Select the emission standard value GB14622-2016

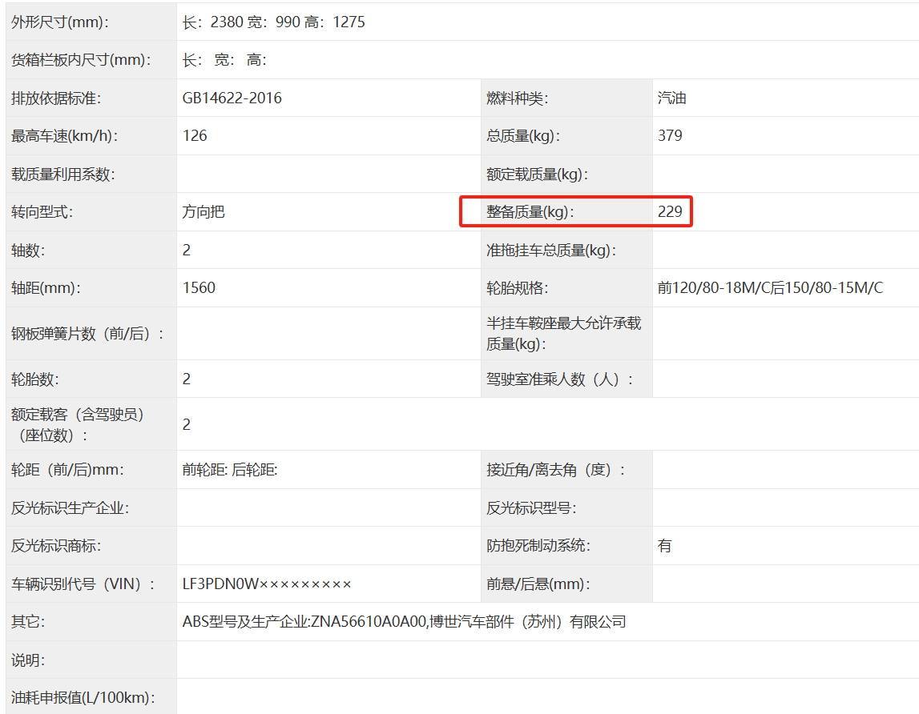click(232, 98)
